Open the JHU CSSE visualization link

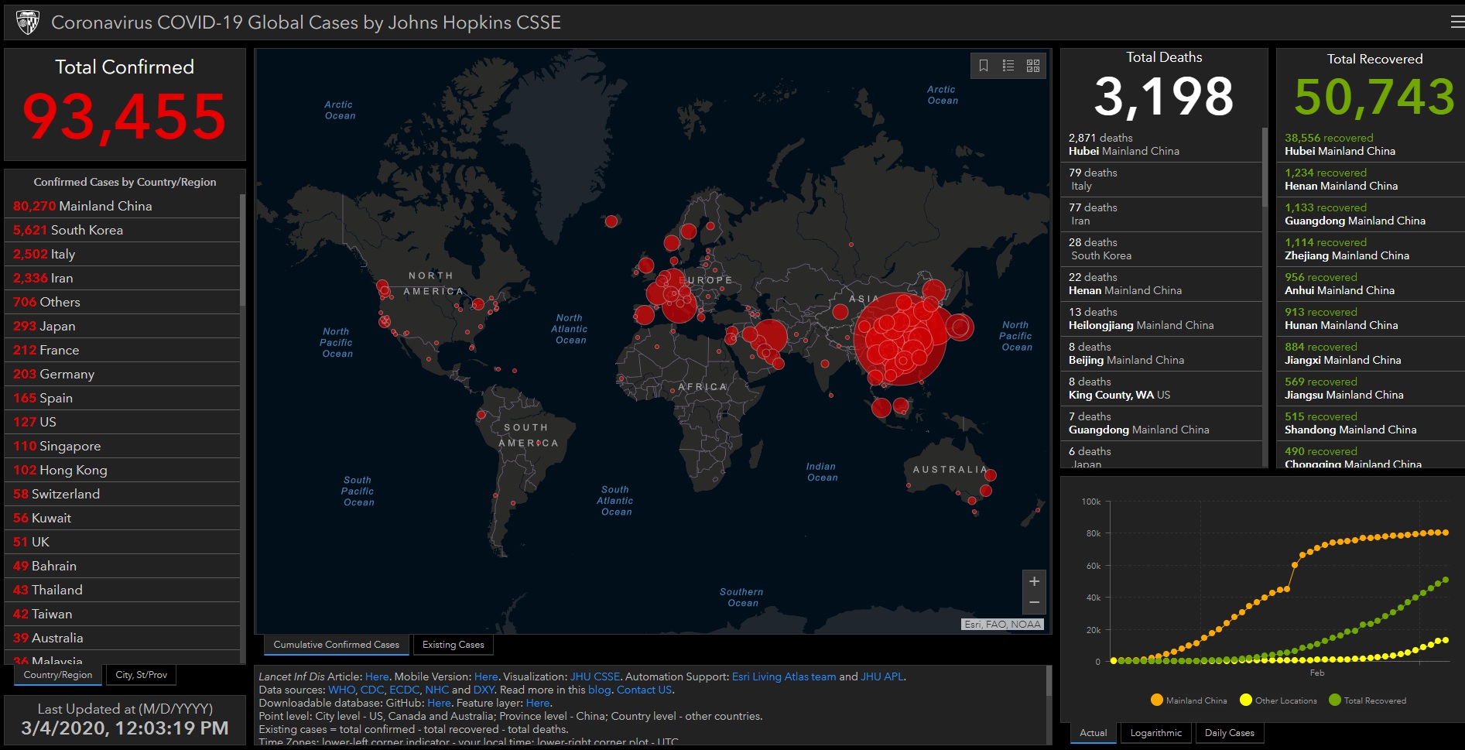point(595,676)
